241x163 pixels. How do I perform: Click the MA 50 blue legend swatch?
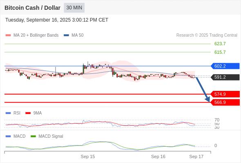(67, 35)
